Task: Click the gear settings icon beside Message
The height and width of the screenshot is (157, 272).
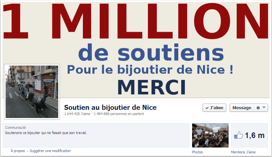Action: [x=258, y=108]
